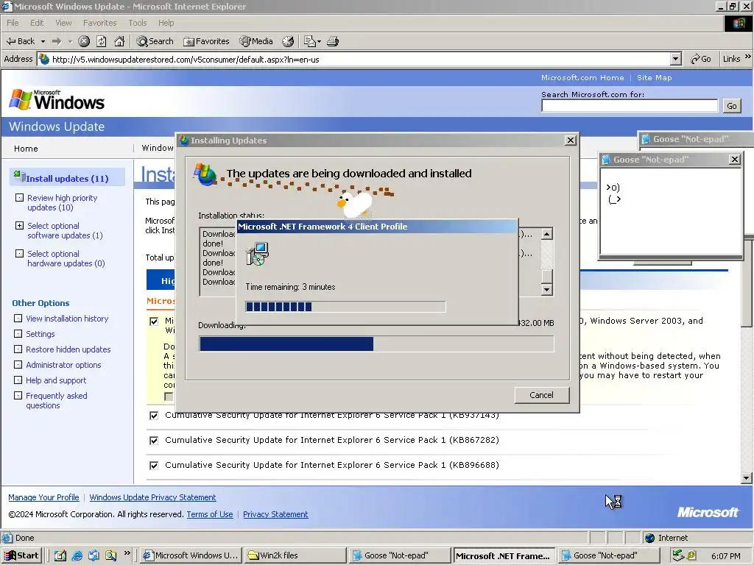This screenshot has height=565, width=754.
Task: Open the View menu
Action: 63,23
